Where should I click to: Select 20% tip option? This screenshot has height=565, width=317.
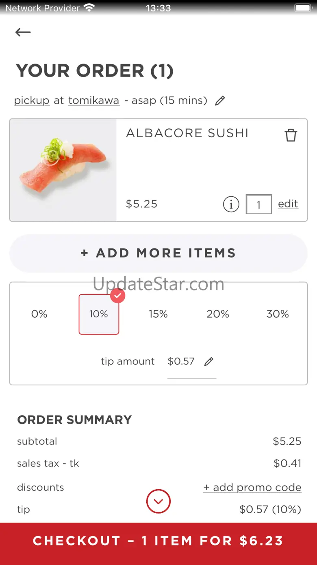pos(218,314)
